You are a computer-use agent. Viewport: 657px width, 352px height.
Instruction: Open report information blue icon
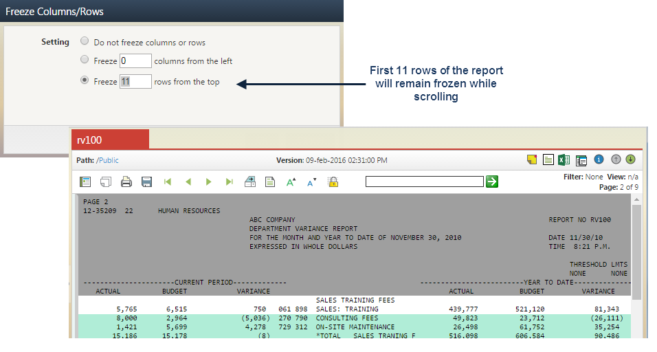click(599, 159)
